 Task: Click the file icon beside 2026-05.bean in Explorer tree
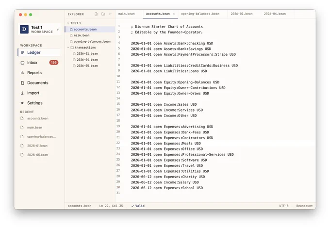(74, 66)
